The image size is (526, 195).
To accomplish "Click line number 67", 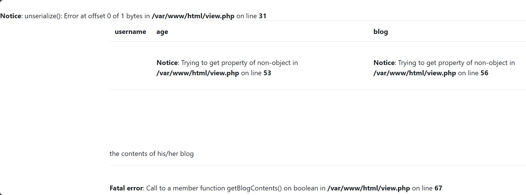I will coord(438,188).
